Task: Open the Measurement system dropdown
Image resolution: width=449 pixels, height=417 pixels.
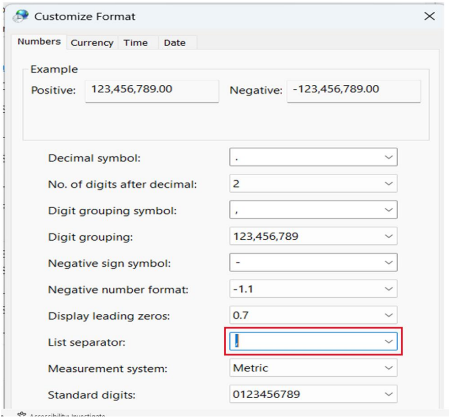Action: pyautogui.click(x=389, y=368)
